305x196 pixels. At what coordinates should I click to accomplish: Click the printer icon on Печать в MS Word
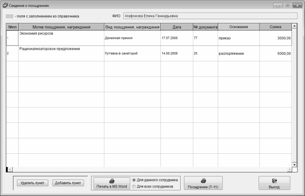(112, 181)
